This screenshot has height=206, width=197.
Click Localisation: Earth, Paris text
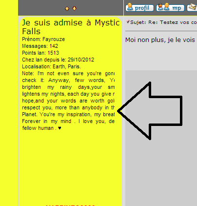click(51, 66)
